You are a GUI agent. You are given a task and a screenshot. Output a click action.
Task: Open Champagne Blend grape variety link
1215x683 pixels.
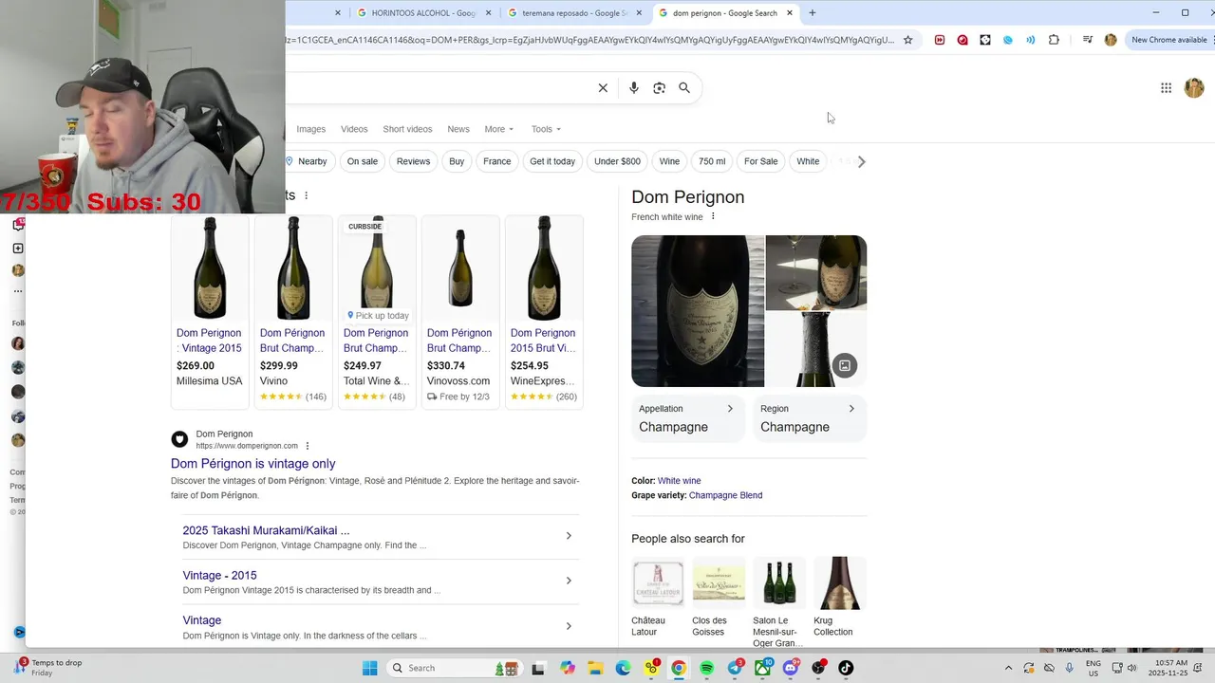tap(725, 495)
